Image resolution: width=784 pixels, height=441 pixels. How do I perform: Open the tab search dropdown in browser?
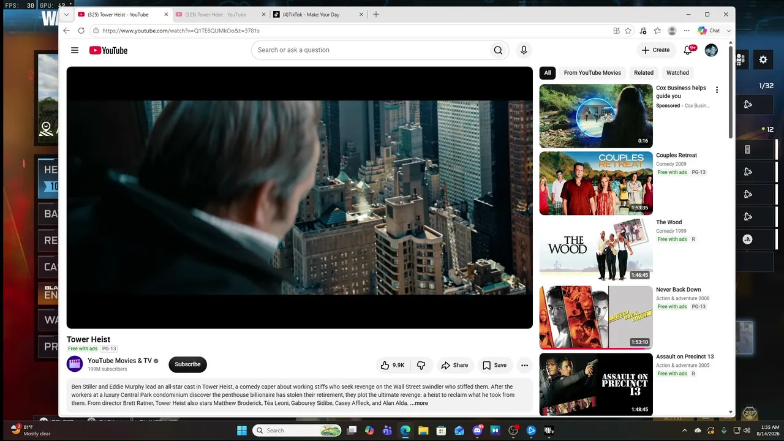66,15
